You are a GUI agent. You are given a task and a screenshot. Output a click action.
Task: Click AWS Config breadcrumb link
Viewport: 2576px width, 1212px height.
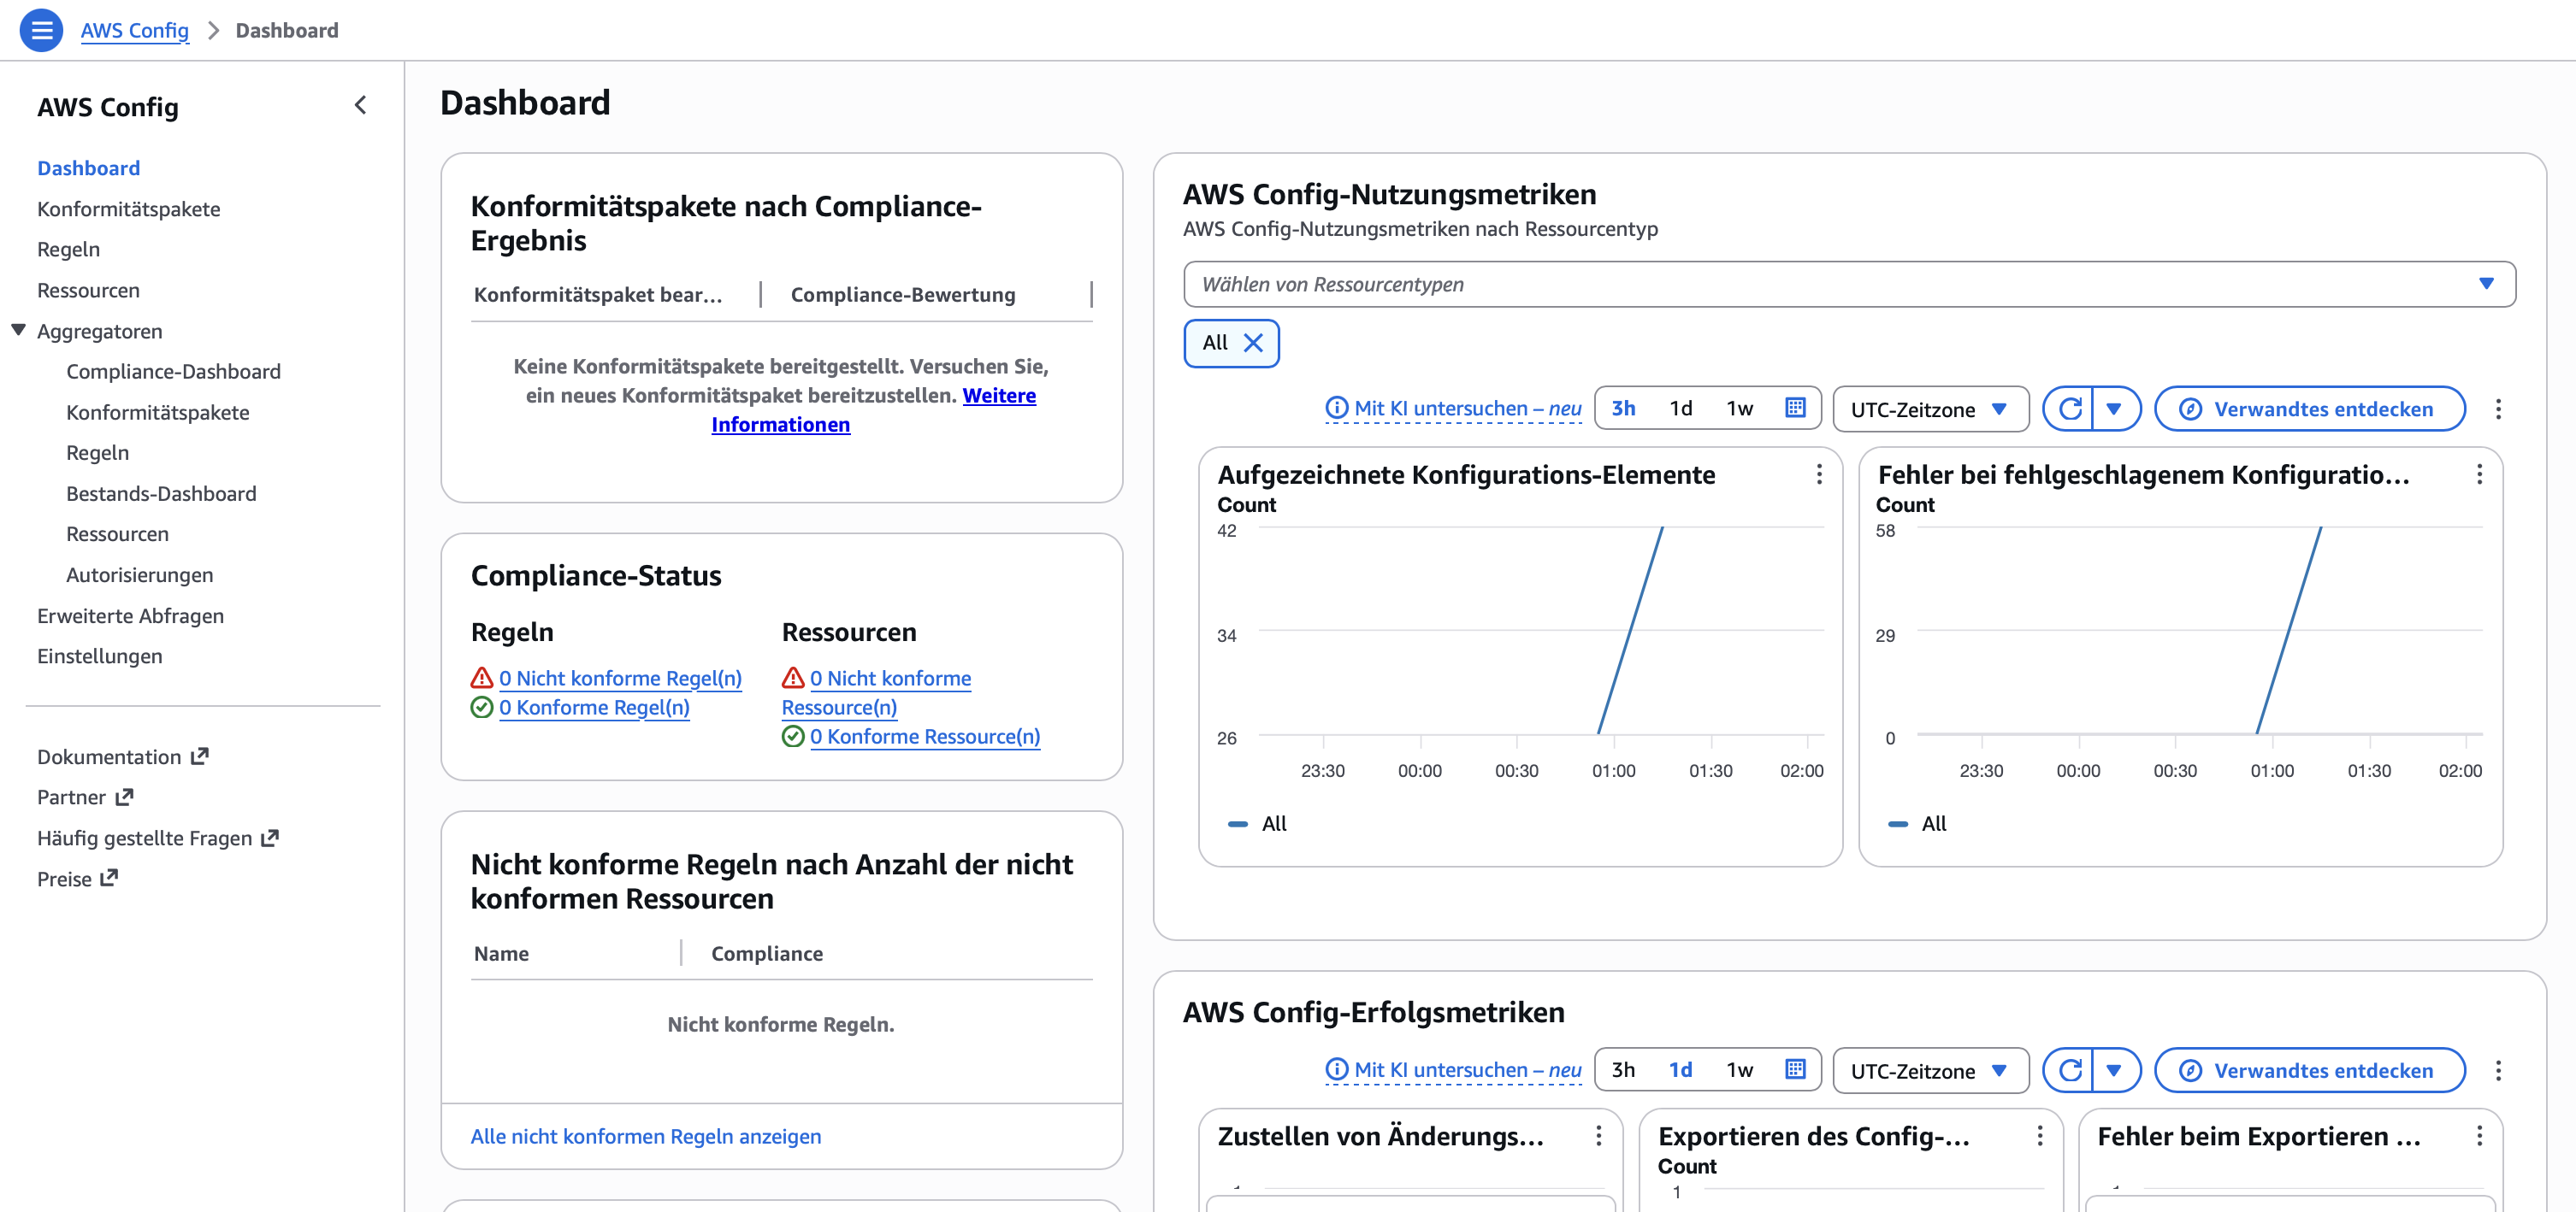coord(134,30)
